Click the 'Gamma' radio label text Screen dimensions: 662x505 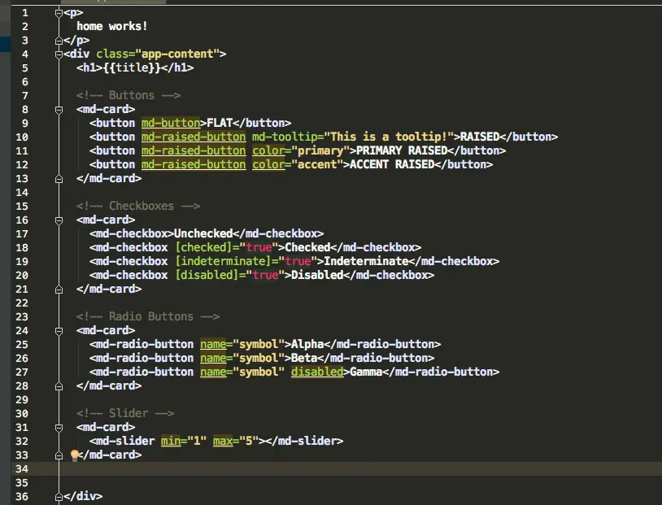click(x=366, y=372)
